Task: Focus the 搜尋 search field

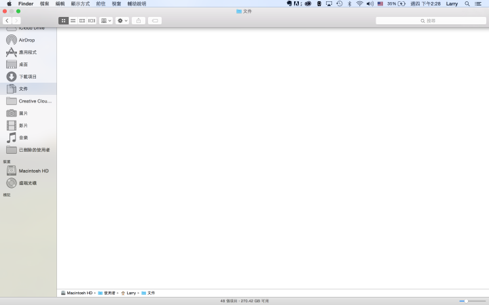Action: (431, 20)
